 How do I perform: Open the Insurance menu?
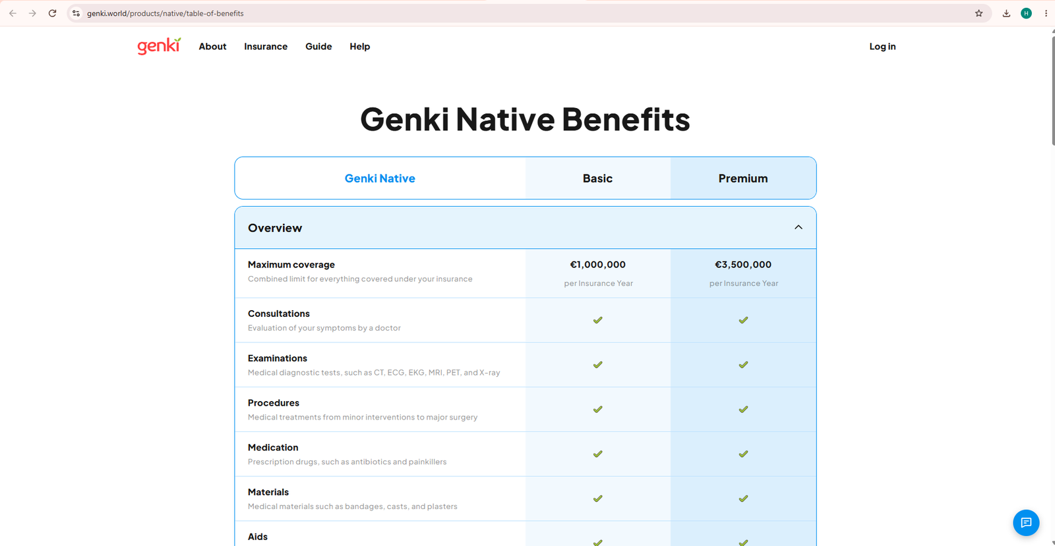[x=266, y=47]
